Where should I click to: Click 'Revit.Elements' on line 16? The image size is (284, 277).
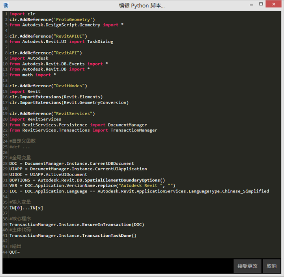(x=82, y=97)
